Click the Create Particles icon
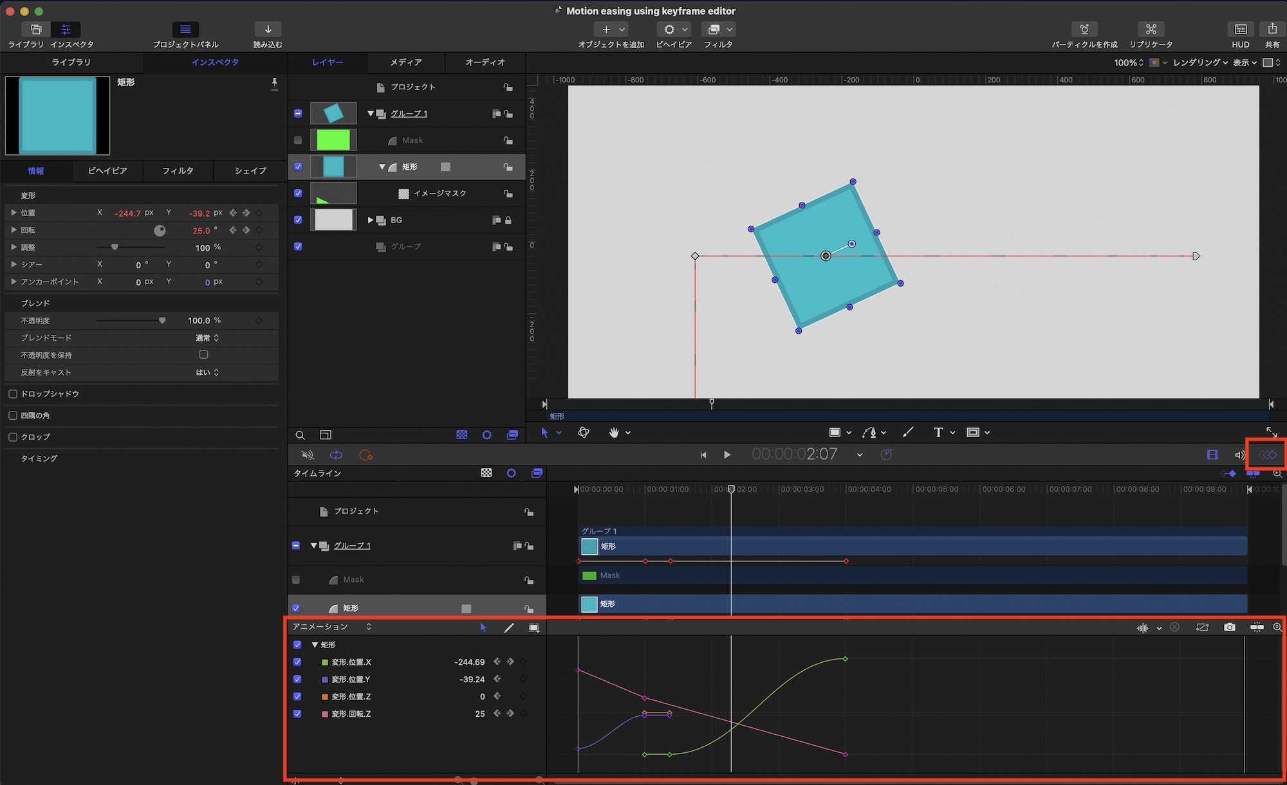 pyautogui.click(x=1084, y=30)
